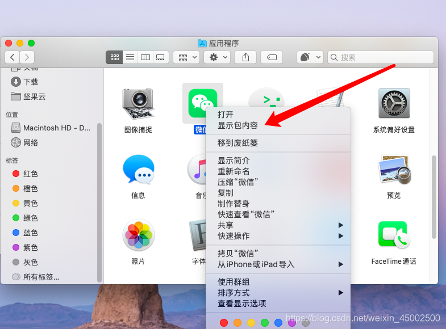Select the 橙色 tag in sidebar
The height and width of the screenshot is (329, 446).
[x=25, y=188]
